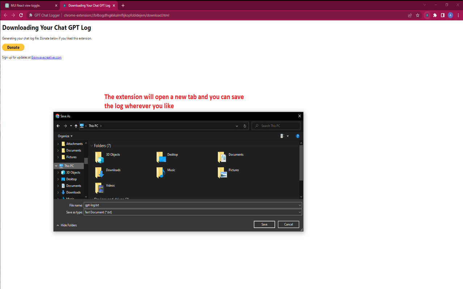Open a new browser tab

coord(123,5)
